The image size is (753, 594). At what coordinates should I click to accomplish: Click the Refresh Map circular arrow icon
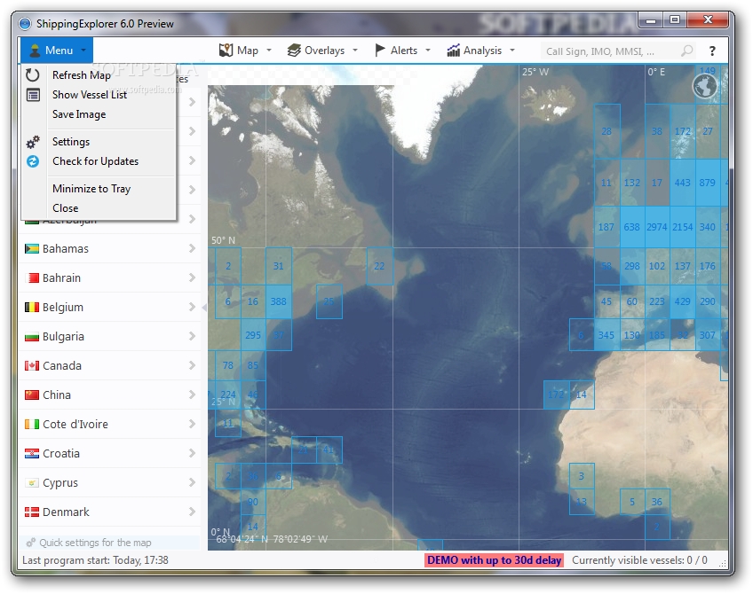32,74
